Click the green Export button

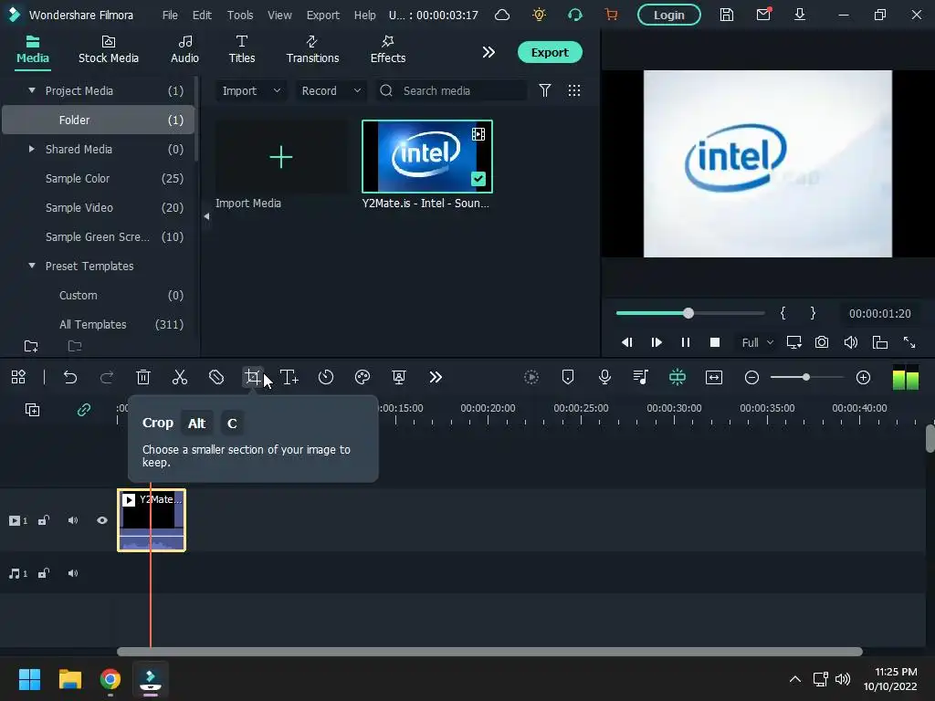550,52
